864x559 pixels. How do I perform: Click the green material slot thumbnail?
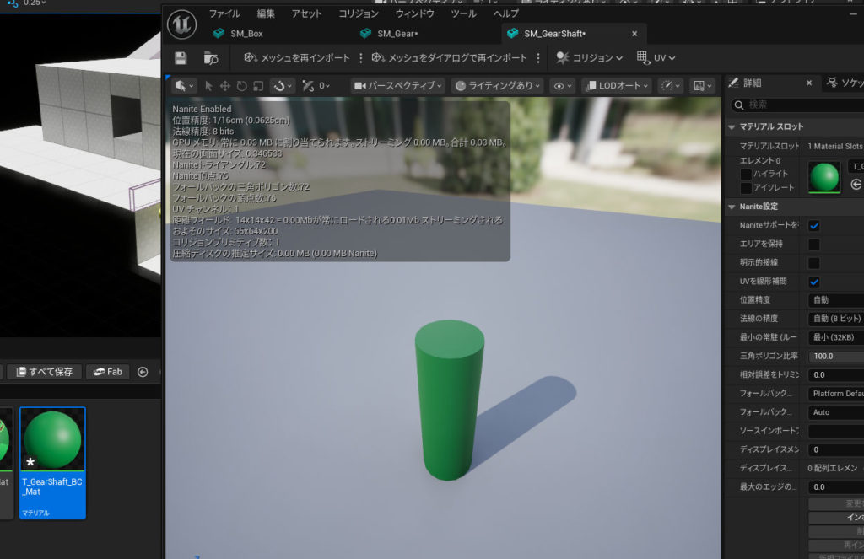(824, 177)
